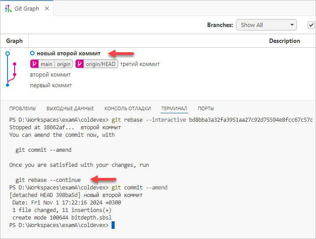316x239 pixels.
Task: Click the Description column header
Action: tap(284, 41)
